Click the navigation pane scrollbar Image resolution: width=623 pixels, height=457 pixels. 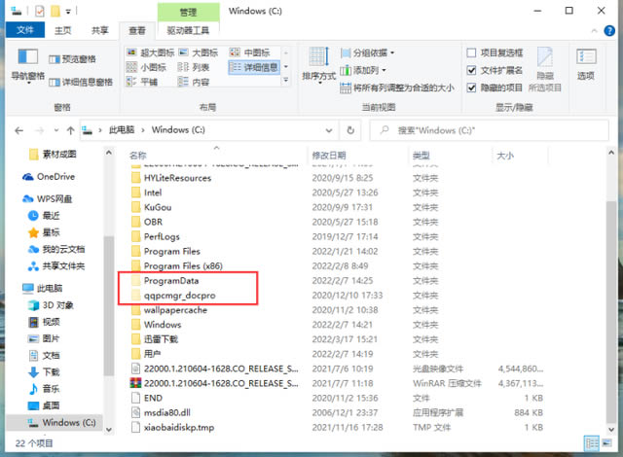[x=108, y=305]
